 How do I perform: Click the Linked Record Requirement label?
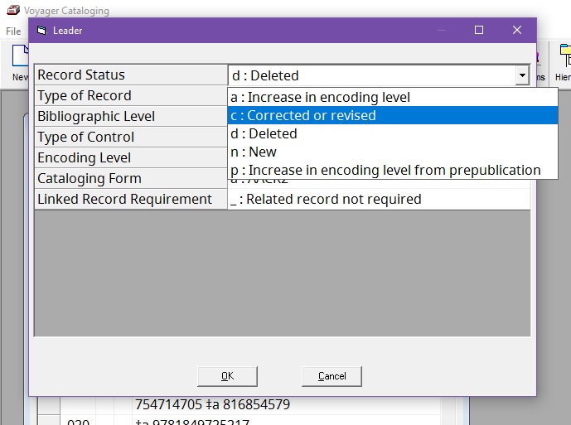tap(131, 200)
